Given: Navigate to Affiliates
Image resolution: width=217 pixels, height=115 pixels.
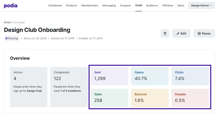Looking at the screenshot, I should coord(168,5).
